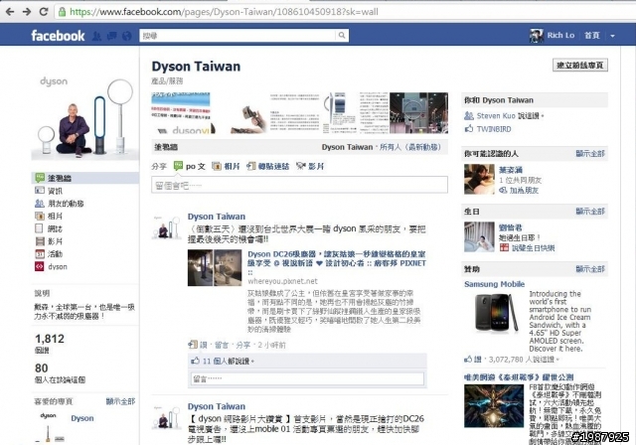Open the 泰坦戰爭 game ad title

pos(519,377)
